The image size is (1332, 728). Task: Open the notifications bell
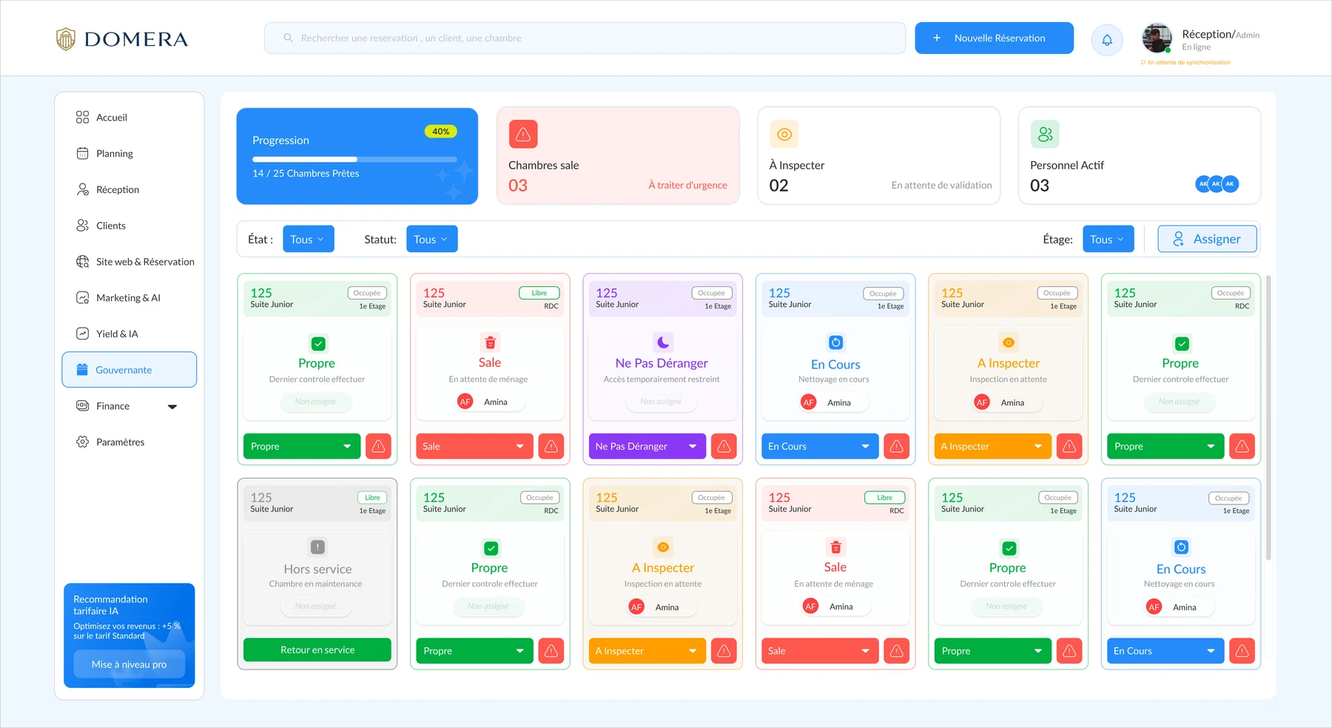1107,40
